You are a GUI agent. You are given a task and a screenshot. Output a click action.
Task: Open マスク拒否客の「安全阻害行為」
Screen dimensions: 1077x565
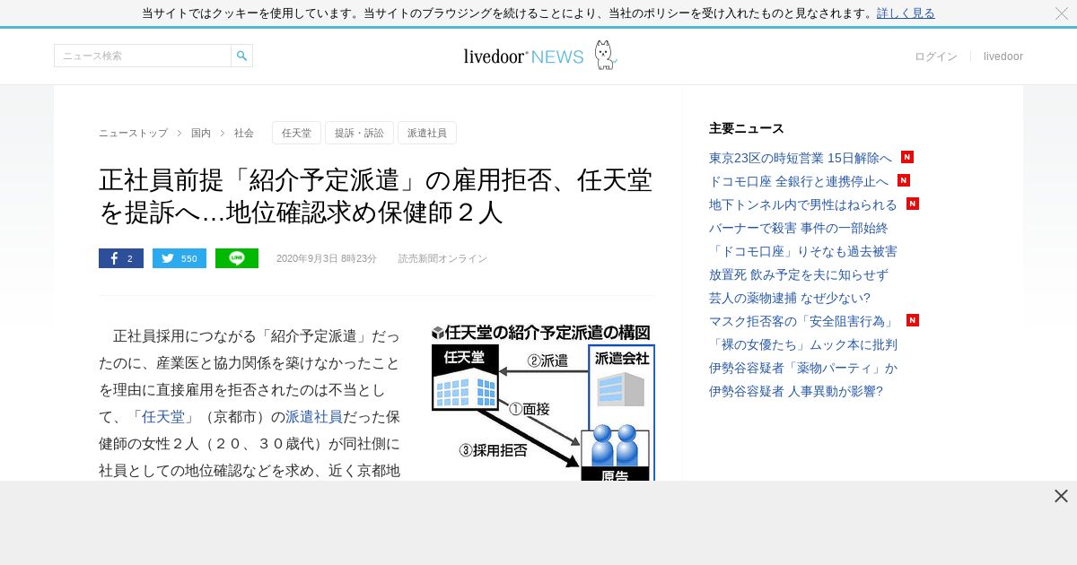coord(803,321)
